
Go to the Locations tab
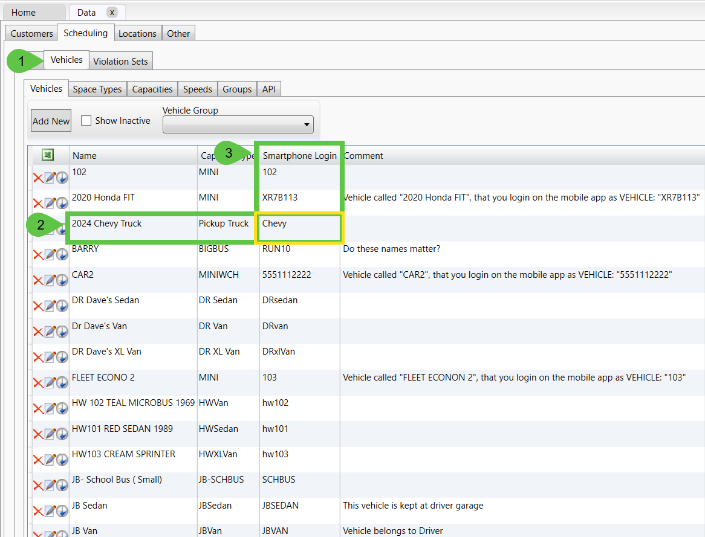(138, 33)
